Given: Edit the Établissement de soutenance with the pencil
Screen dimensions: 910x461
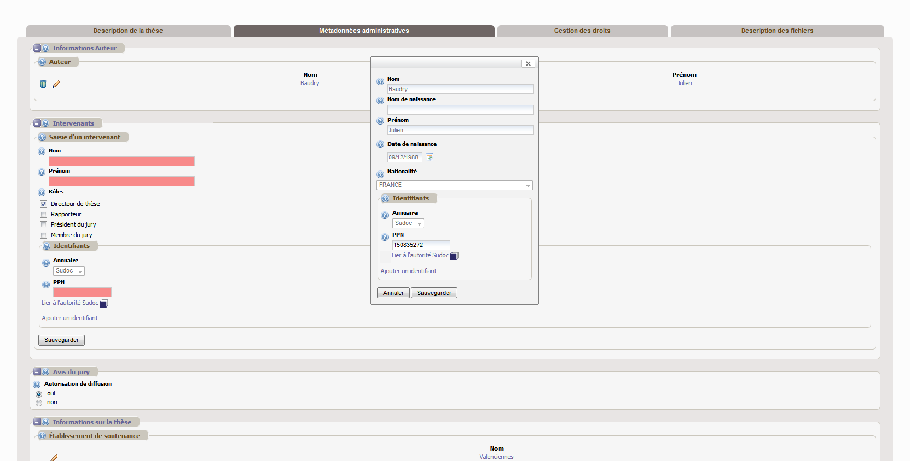Looking at the screenshot, I should (54, 457).
